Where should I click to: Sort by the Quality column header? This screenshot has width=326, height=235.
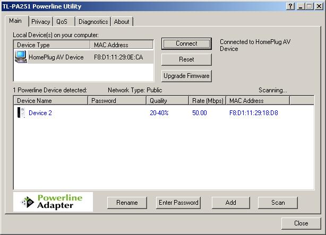(x=167, y=100)
